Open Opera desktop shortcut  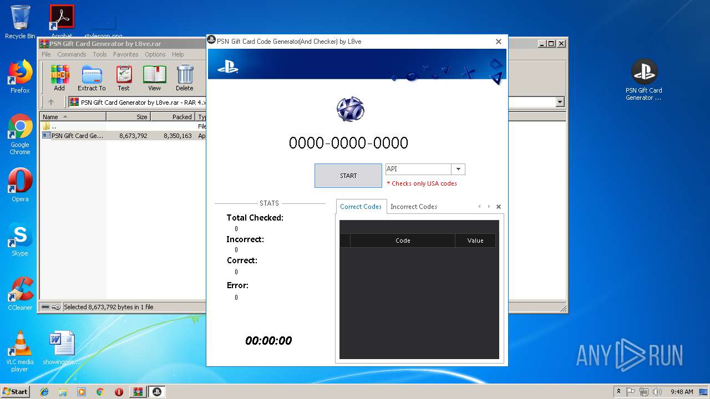tap(20, 185)
